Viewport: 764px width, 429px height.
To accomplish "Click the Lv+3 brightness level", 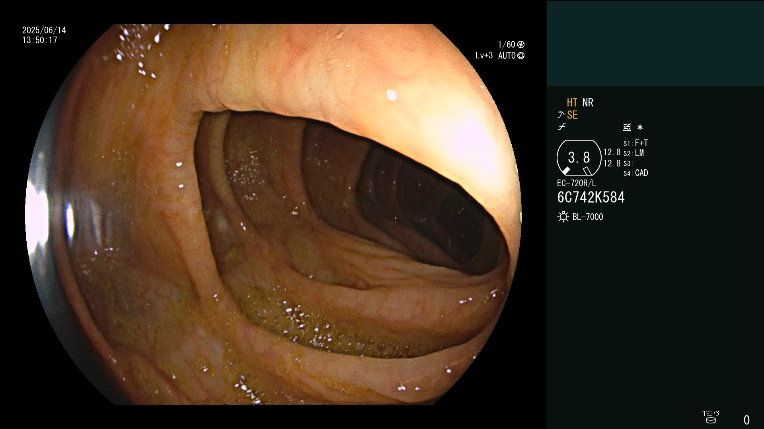I will [484, 56].
